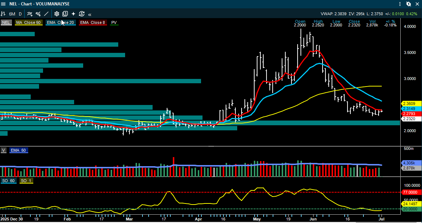Click the 2025 Dec 30 date label
422x223 pixels.
(x=12, y=219)
